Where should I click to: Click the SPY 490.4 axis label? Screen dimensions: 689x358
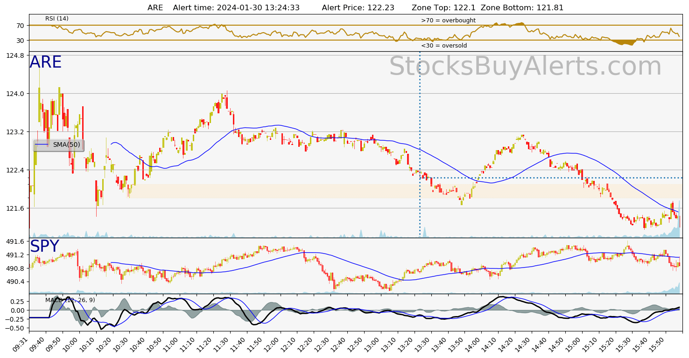(x=16, y=282)
